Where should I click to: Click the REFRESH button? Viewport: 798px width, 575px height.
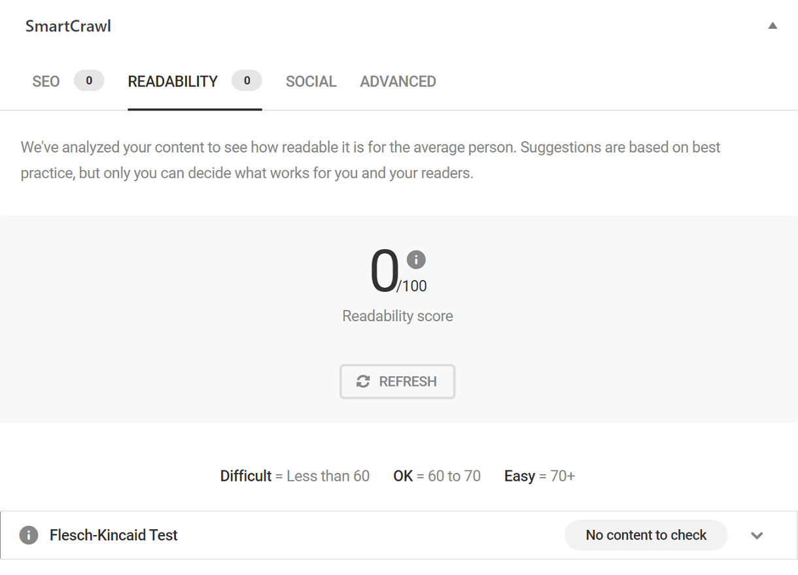(x=397, y=381)
